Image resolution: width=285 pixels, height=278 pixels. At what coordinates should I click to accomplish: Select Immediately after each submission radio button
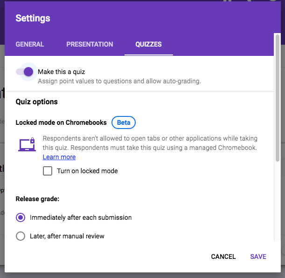(x=21, y=217)
